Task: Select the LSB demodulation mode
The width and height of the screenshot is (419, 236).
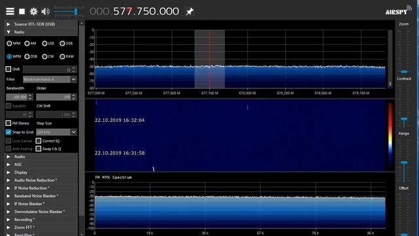Action: 45,43
